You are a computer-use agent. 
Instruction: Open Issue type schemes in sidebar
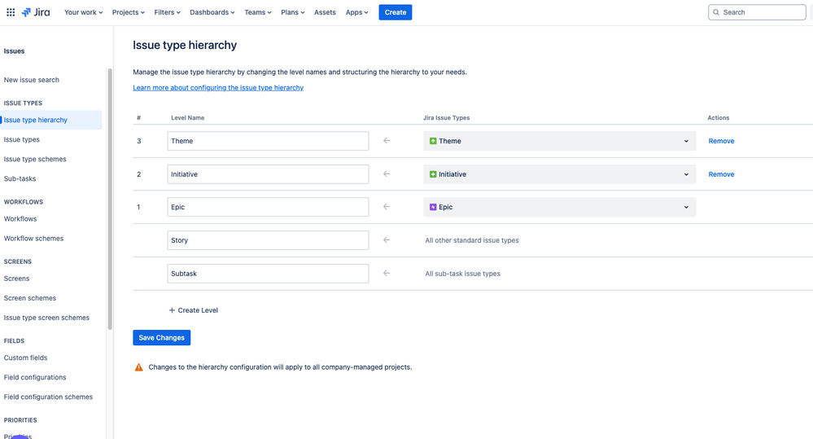[35, 160]
